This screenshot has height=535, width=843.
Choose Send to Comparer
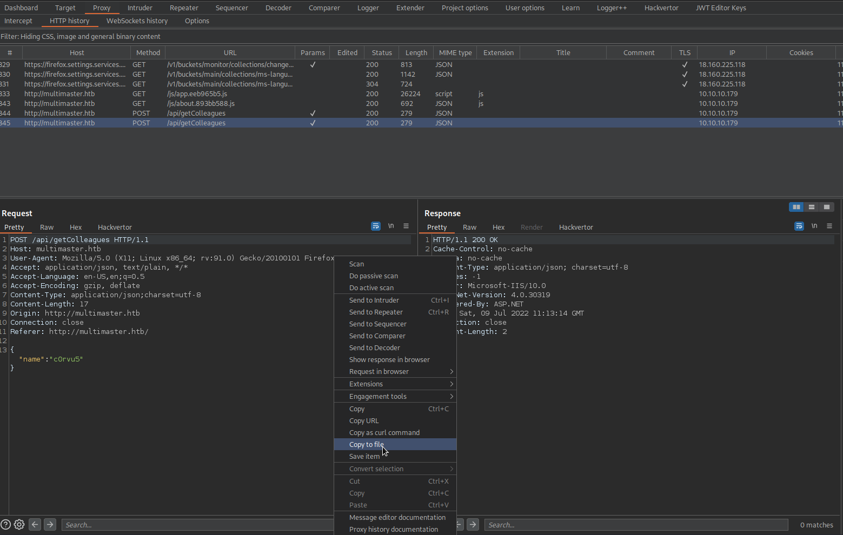[395, 336]
